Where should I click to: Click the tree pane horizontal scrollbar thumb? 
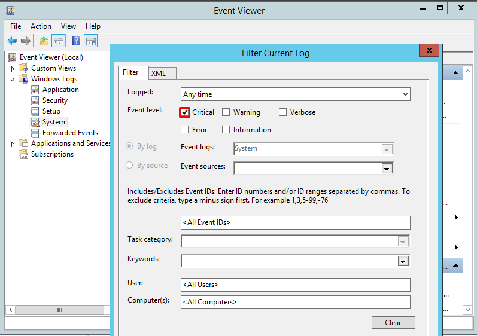[60, 310]
